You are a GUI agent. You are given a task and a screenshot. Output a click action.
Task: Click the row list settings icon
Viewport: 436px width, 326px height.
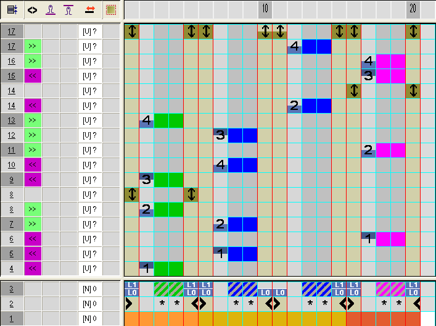(12, 10)
